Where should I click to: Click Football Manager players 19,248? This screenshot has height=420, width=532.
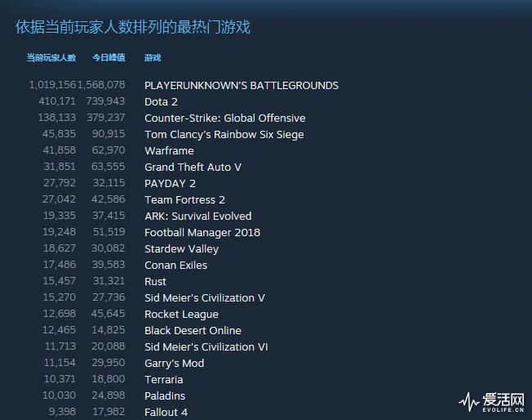(59, 232)
